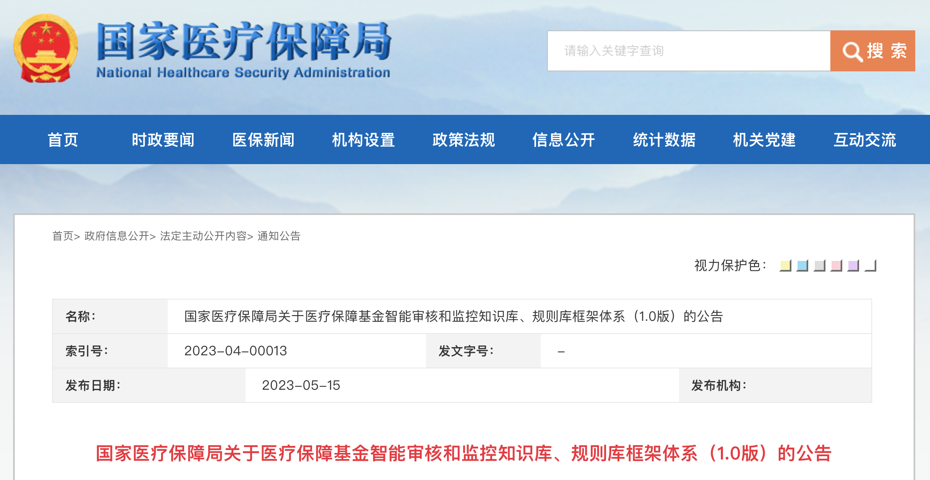Image resolution: width=930 pixels, height=480 pixels.
Task: Go to 医保新闻 section
Action: click(263, 140)
